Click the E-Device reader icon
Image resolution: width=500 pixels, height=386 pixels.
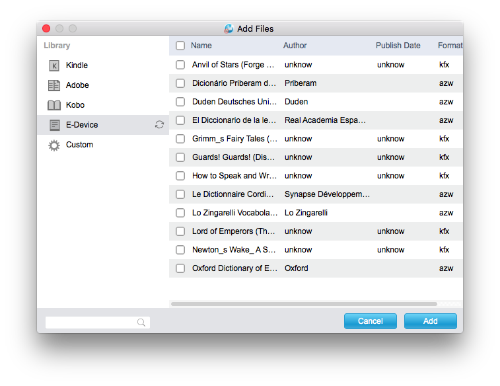(54, 125)
